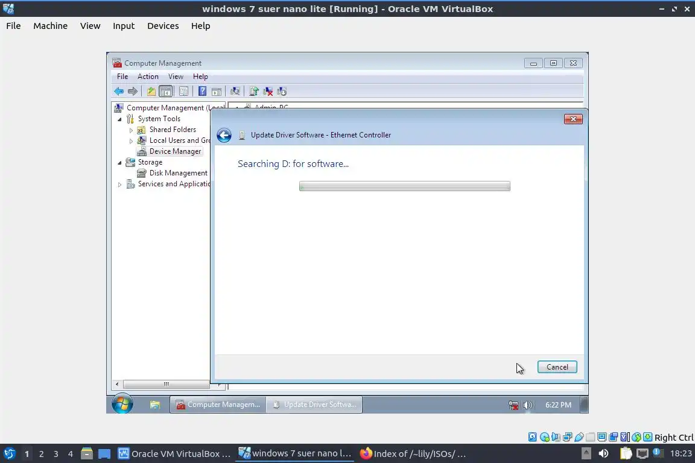The height and width of the screenshot is (463, 695).
Task: Click VirtualBox USB indicator icon
Action: [x=579, y=437]
